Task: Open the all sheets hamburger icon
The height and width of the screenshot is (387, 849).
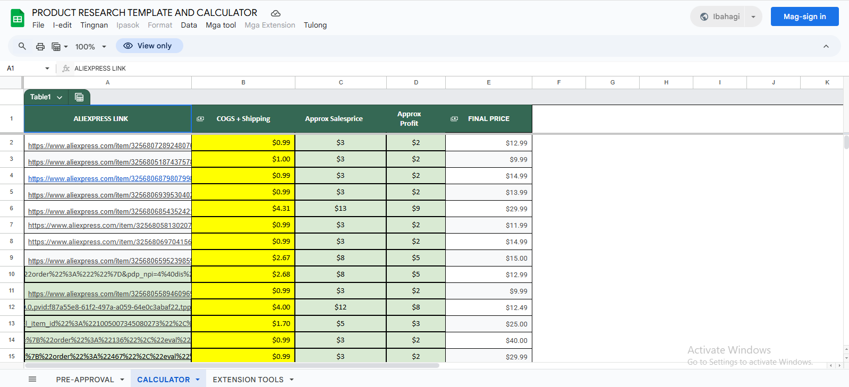Action: [32, 379]
